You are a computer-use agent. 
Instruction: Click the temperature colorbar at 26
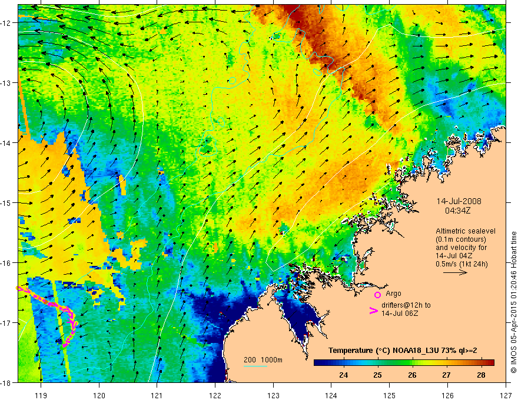point(412,363)
